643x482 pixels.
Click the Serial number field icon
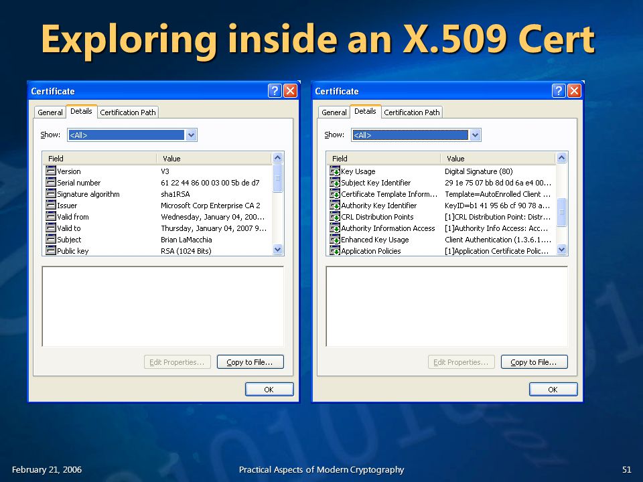51,182
